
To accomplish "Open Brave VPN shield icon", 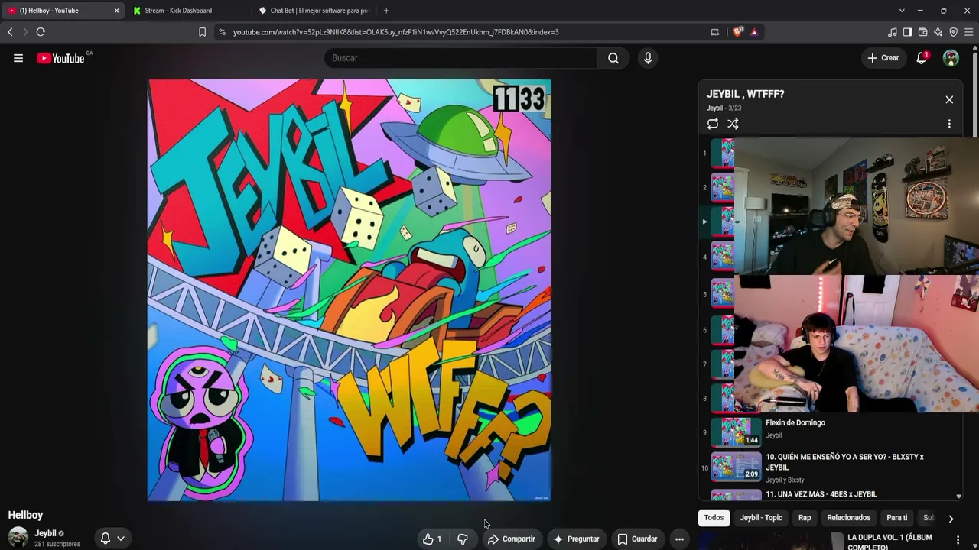I will (x=953, y=32).
